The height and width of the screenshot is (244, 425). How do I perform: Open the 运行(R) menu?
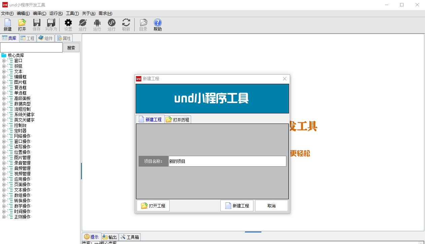[56, 13]
